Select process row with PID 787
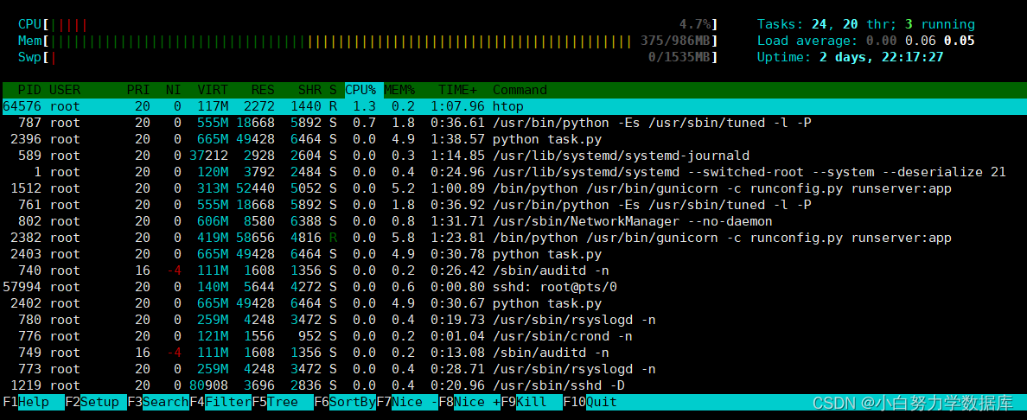 click(x=513, y=123)
